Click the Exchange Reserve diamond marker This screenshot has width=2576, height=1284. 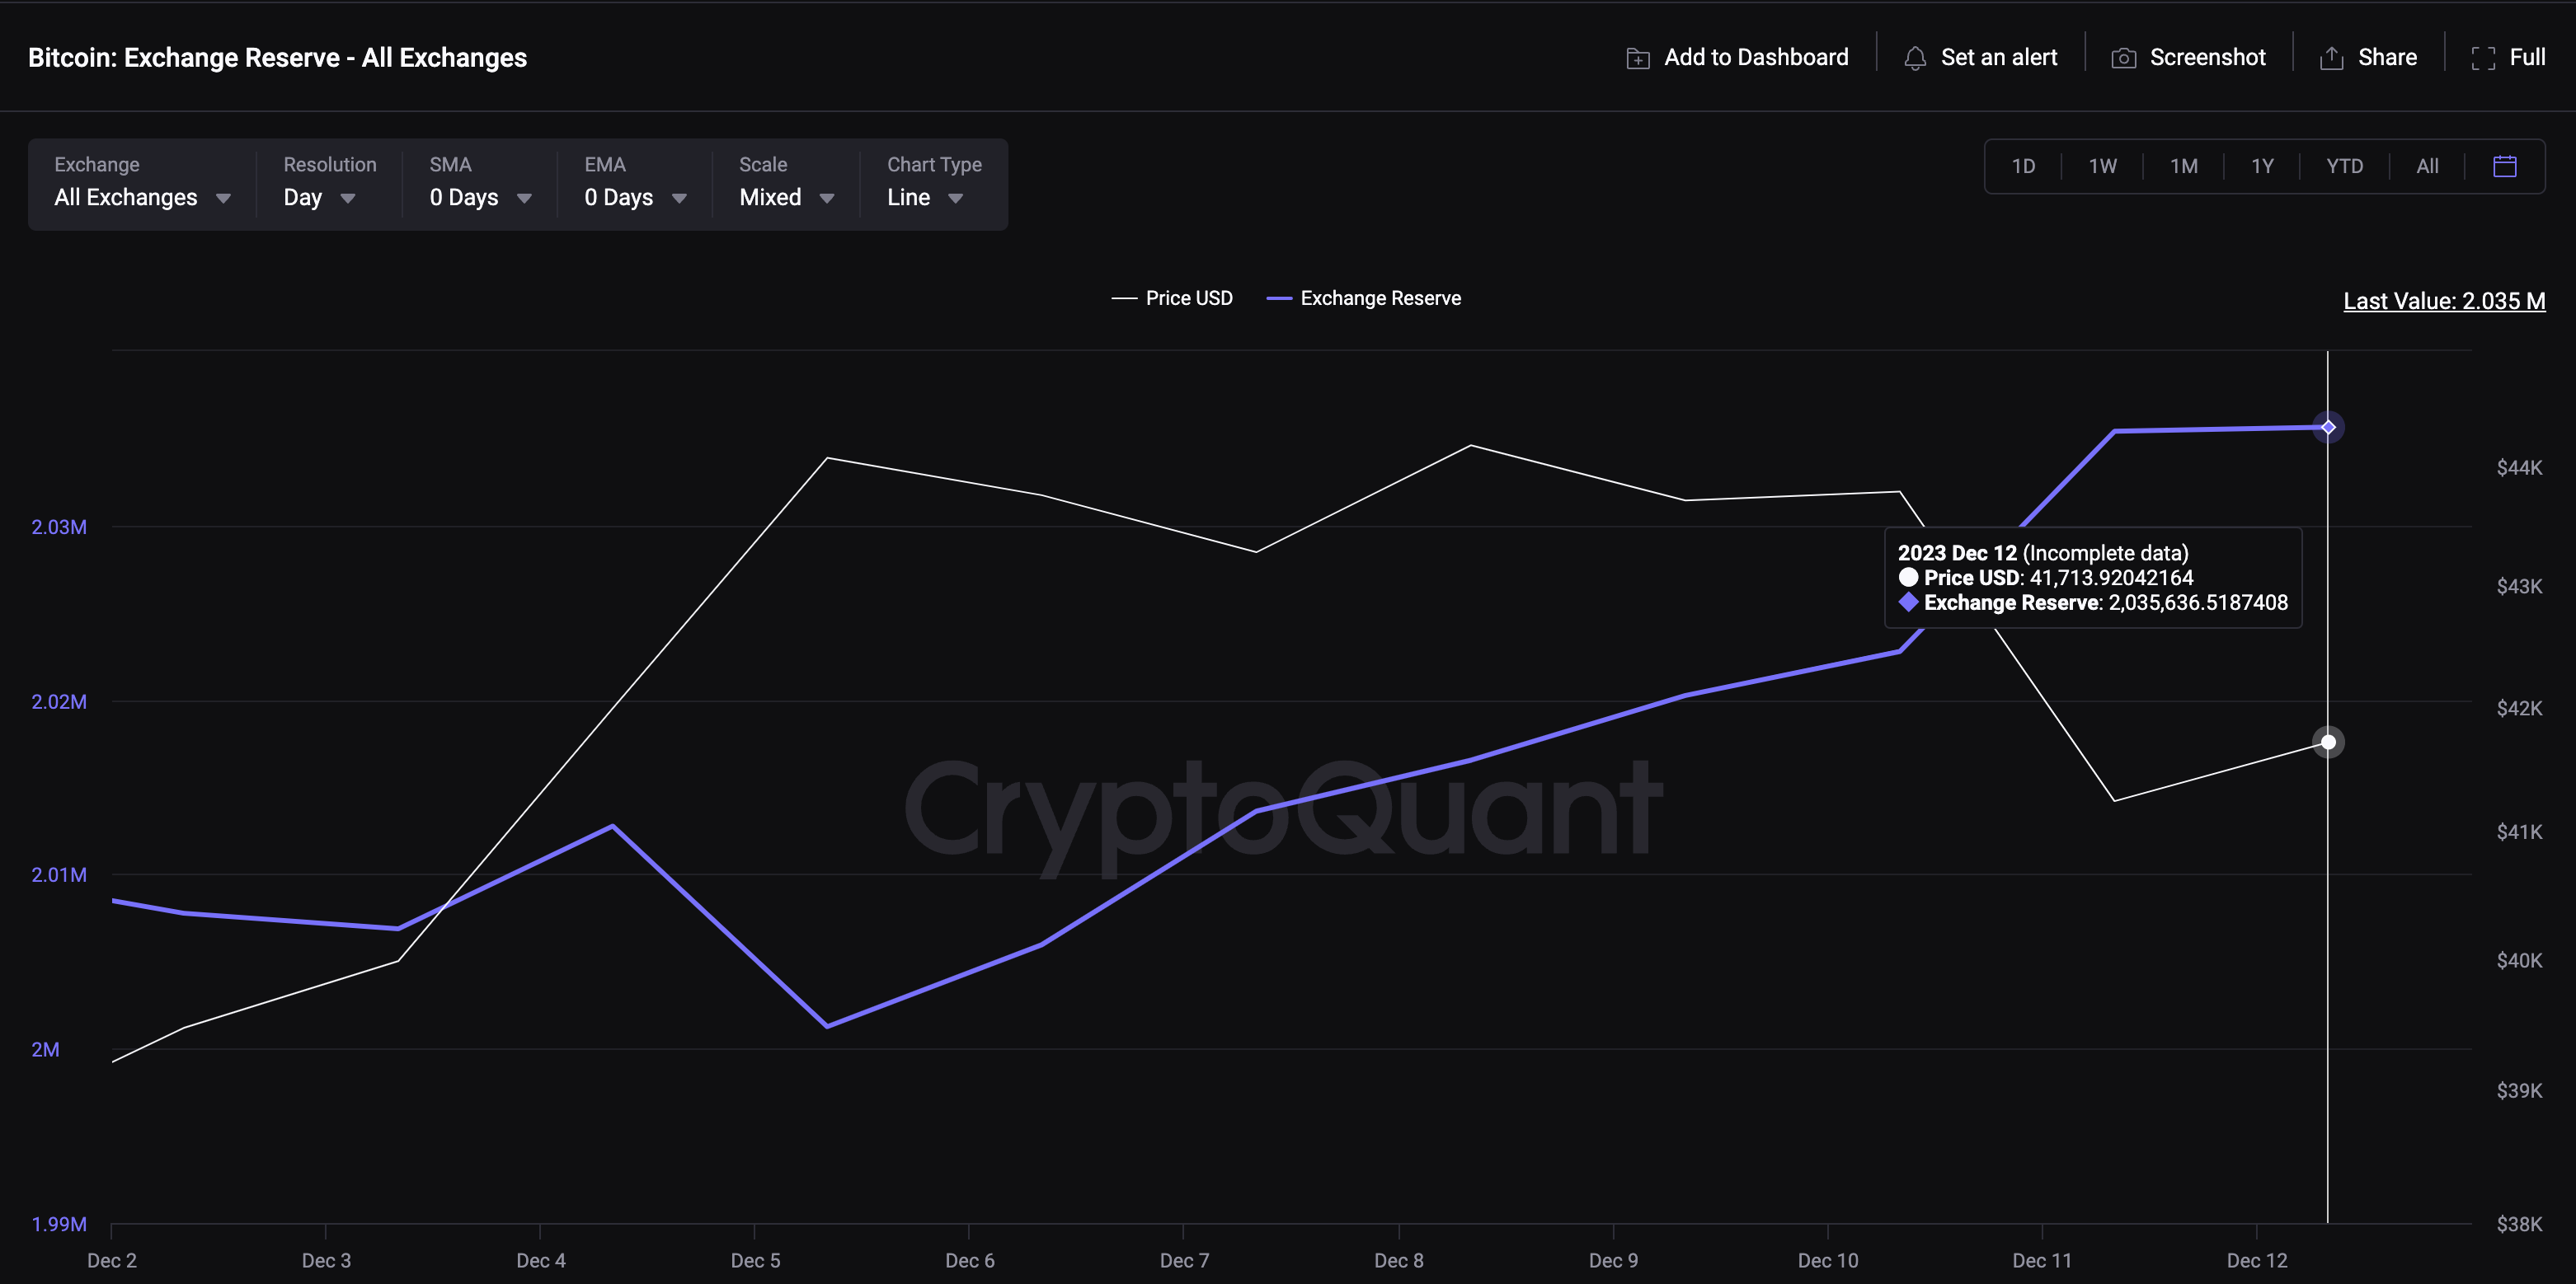pyautogui.click(x=2329, y=427)
